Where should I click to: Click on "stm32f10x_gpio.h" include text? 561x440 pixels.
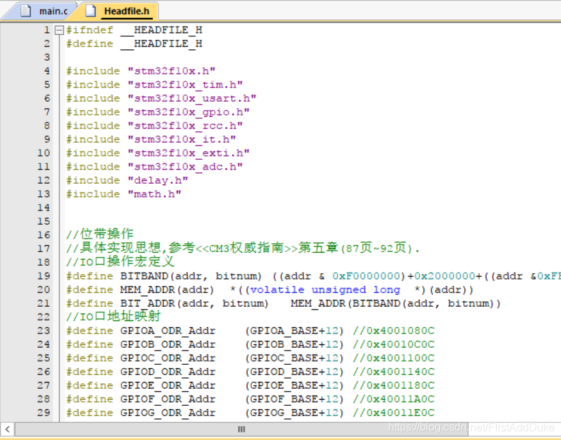coord(188,112)
